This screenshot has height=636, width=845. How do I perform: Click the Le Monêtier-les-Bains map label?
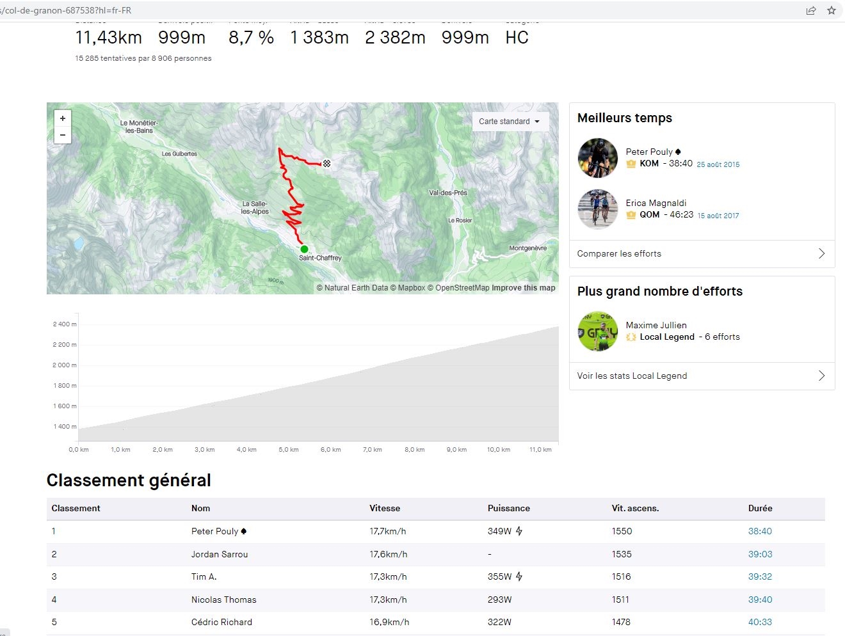point(139,127)
